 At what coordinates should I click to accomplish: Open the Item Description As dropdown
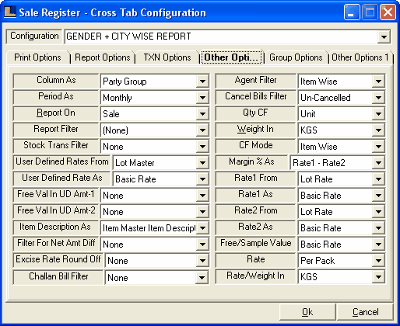pos(202,228)
